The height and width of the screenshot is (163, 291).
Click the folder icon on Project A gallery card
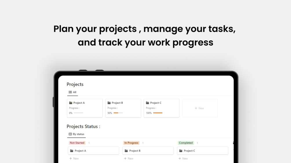(x=71, y=103)
